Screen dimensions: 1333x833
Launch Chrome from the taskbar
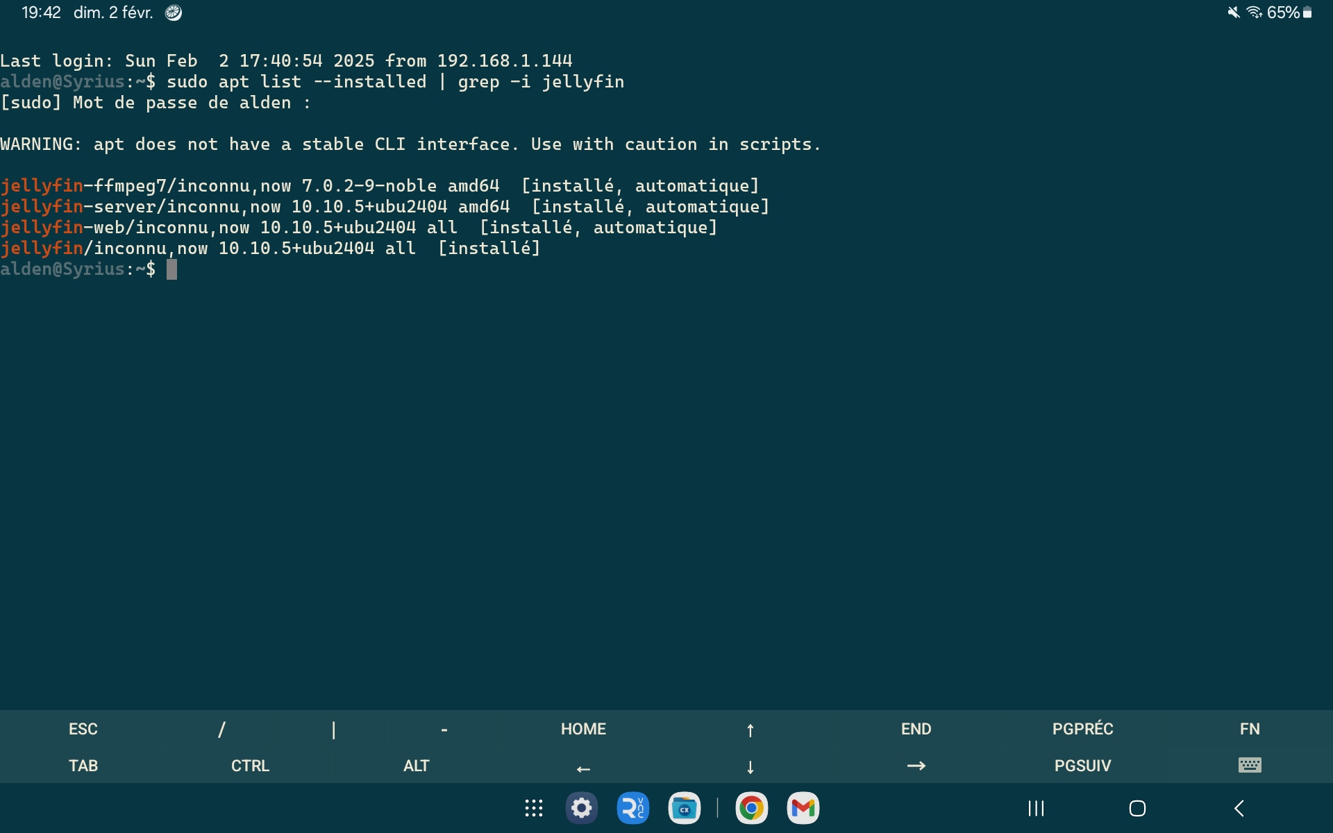click(x=751, y=808)
